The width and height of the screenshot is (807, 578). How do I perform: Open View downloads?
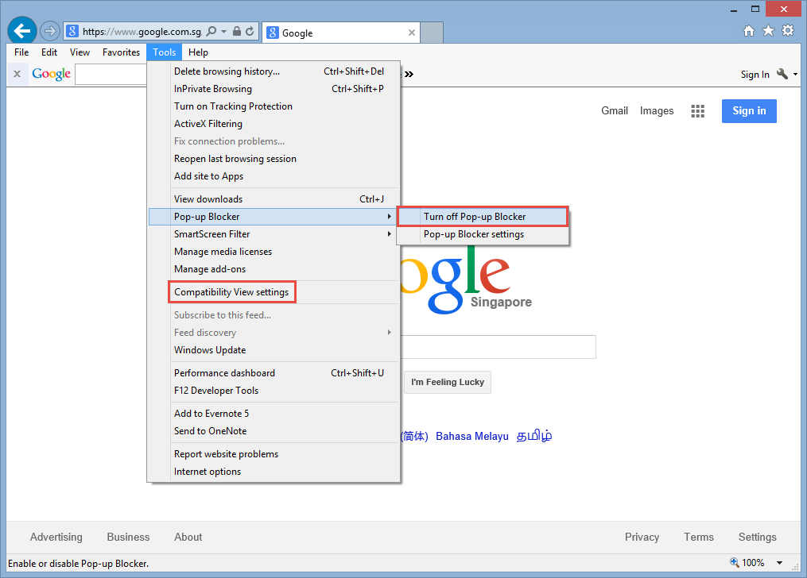(274, 199)
